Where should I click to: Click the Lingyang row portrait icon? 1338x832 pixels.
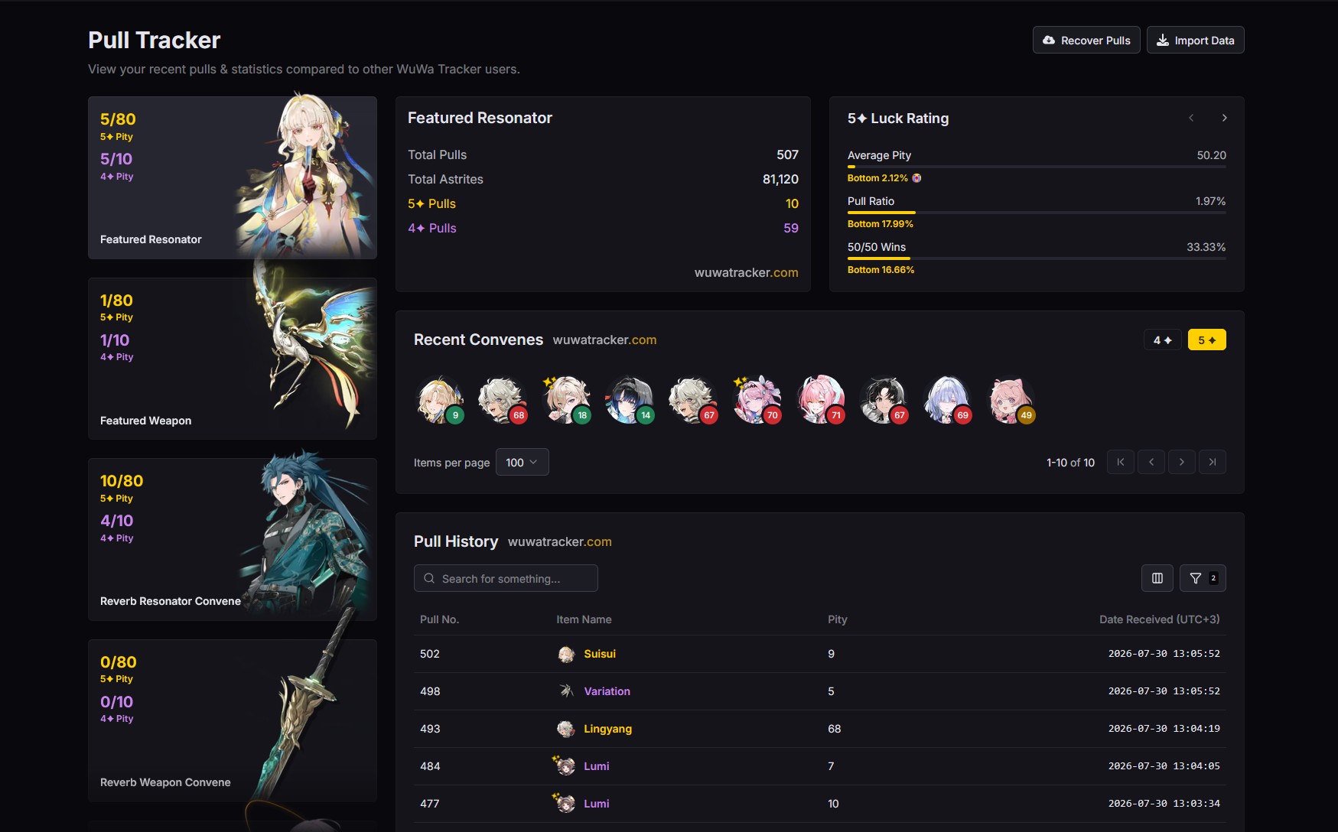pos(566,729)
